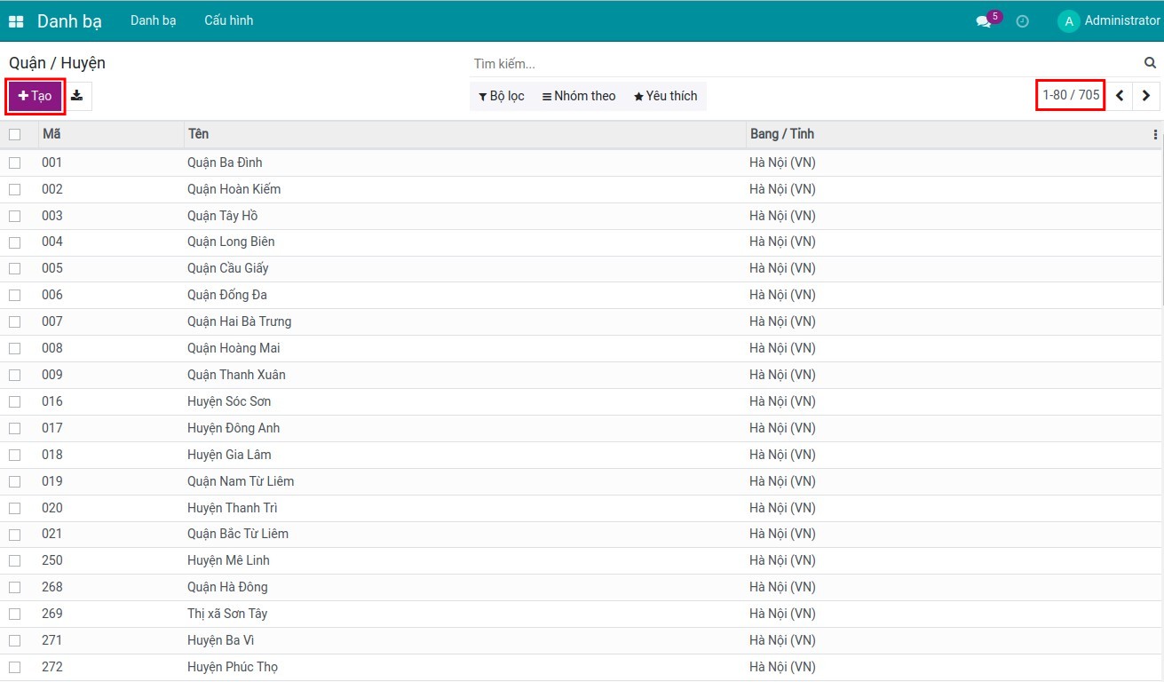Go to the next page arrow
Image resolution: width=1164 pixels, height=682 pixels.
pyautogui.click(x=1146, y=96)
